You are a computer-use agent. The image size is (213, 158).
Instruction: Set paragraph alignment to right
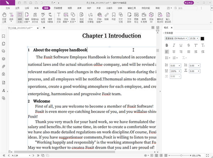(181, 52)
